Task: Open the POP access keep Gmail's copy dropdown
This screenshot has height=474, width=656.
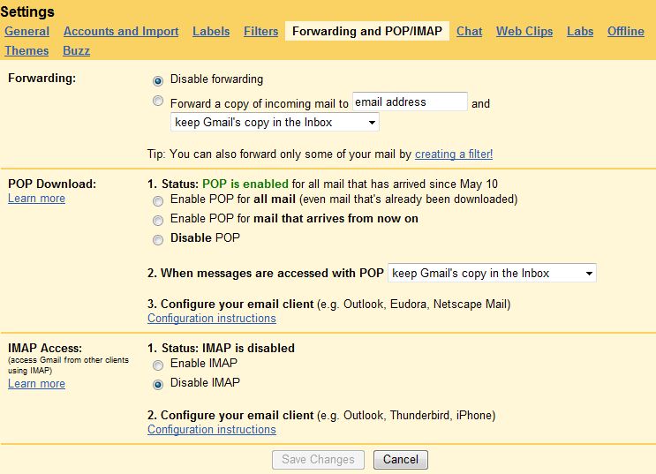Action: tap(492, 273)
